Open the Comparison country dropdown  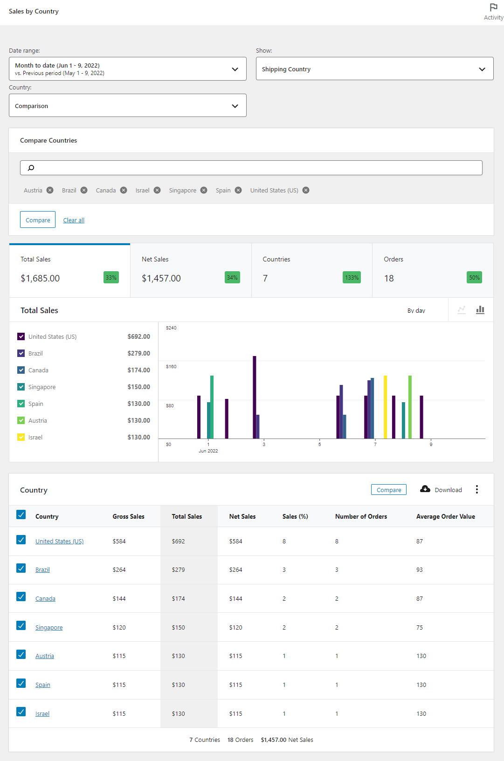click(x=127, y=106)
